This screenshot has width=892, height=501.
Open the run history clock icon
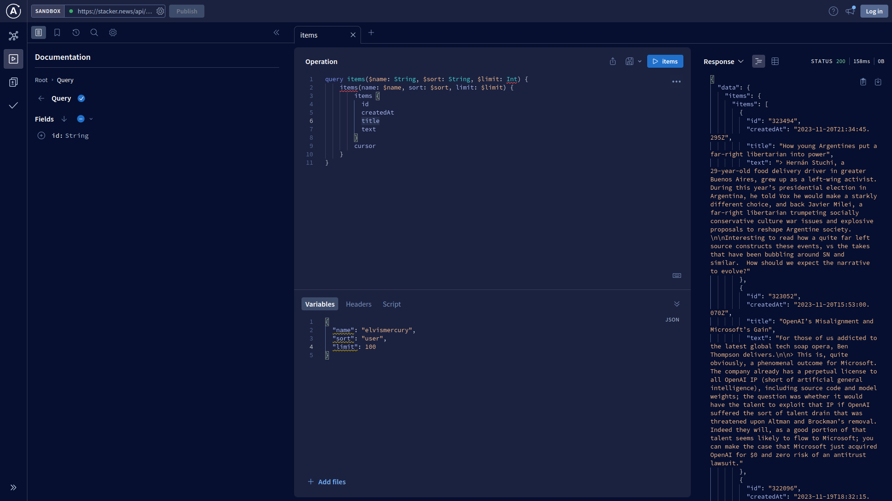click(76, 32)
